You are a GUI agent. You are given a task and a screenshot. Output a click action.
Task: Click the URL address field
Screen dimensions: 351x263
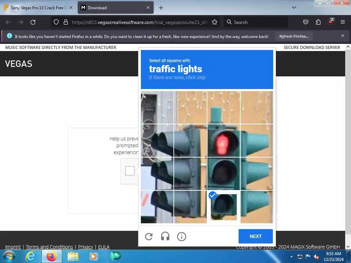(x=140, y=22)
